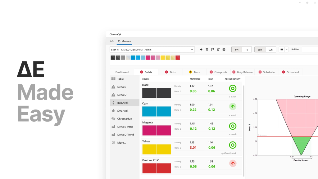
Task: Open the hamburger menu dropdown arrow
Action: 287,50
